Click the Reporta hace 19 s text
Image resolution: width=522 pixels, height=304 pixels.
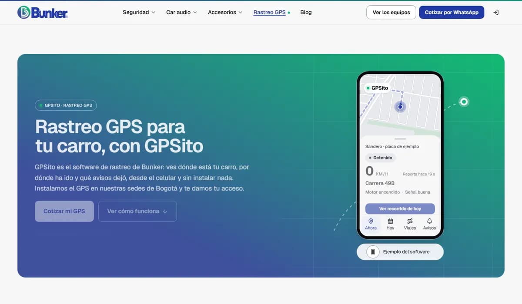coord(419,174)
